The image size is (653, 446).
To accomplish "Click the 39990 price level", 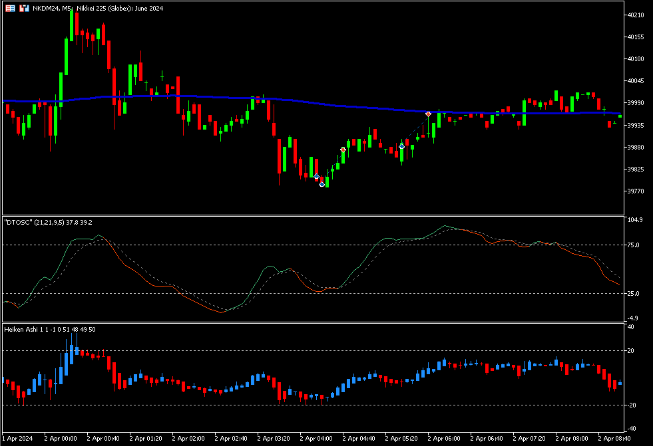I will point(636,102).
